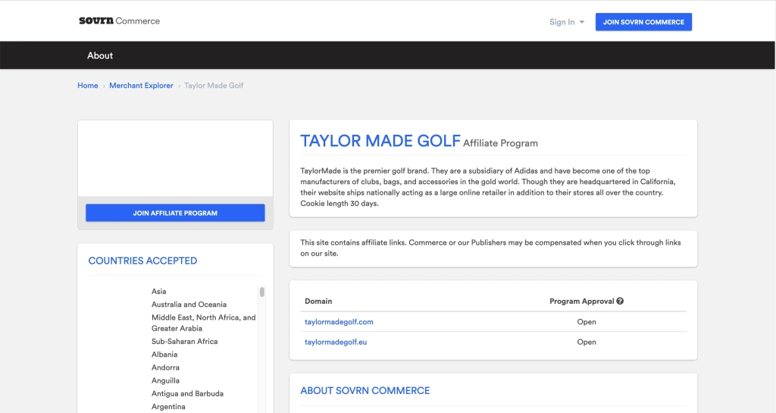Screen dimensions: 776x413
Task: Select Andorra in the countries list
Action: click(x=165, y=368)
